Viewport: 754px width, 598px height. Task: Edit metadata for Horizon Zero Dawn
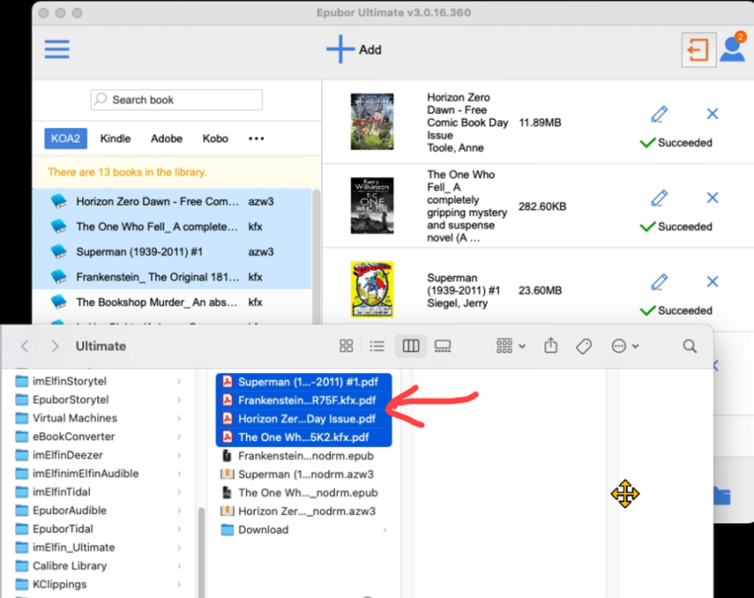tap(660, 114)
